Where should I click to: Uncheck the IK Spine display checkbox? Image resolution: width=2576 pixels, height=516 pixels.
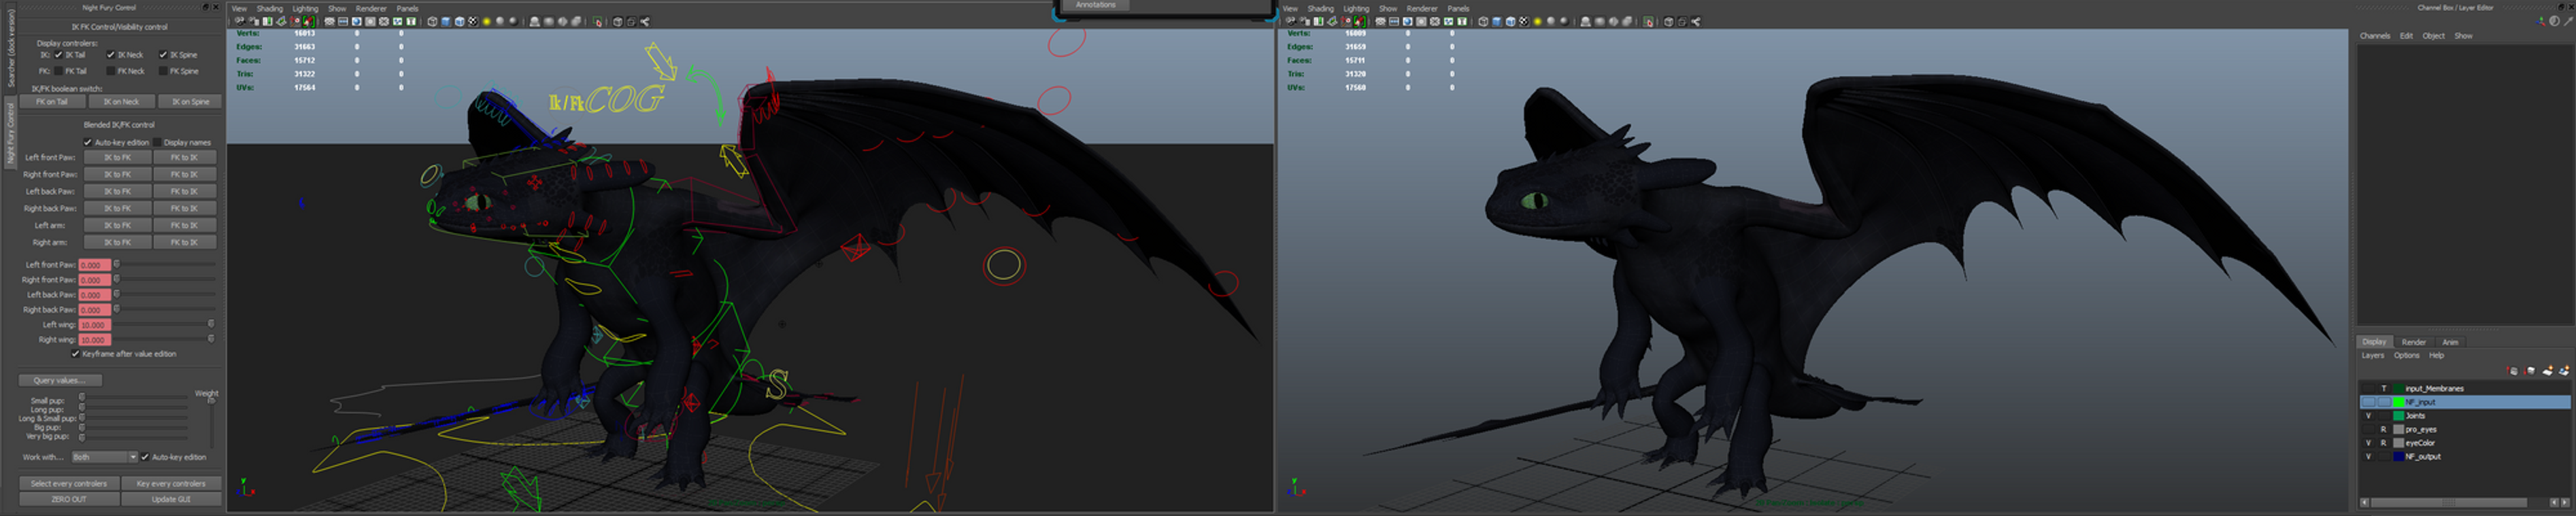(163, 55)
